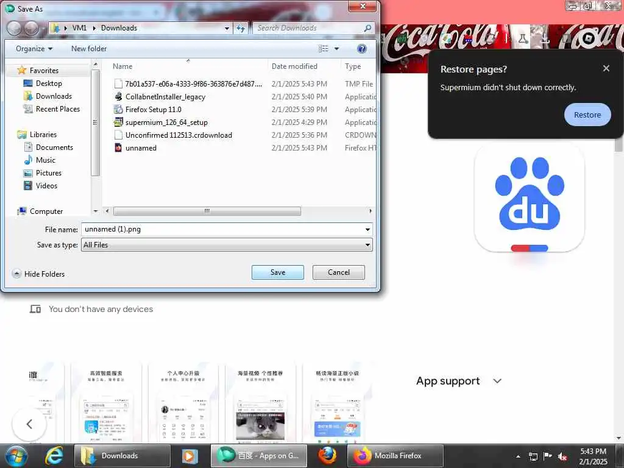Viewport: 624px width, 468px height.
Task: Click the search magnifier in Search Downloads box
Action: tap(367, 28)
